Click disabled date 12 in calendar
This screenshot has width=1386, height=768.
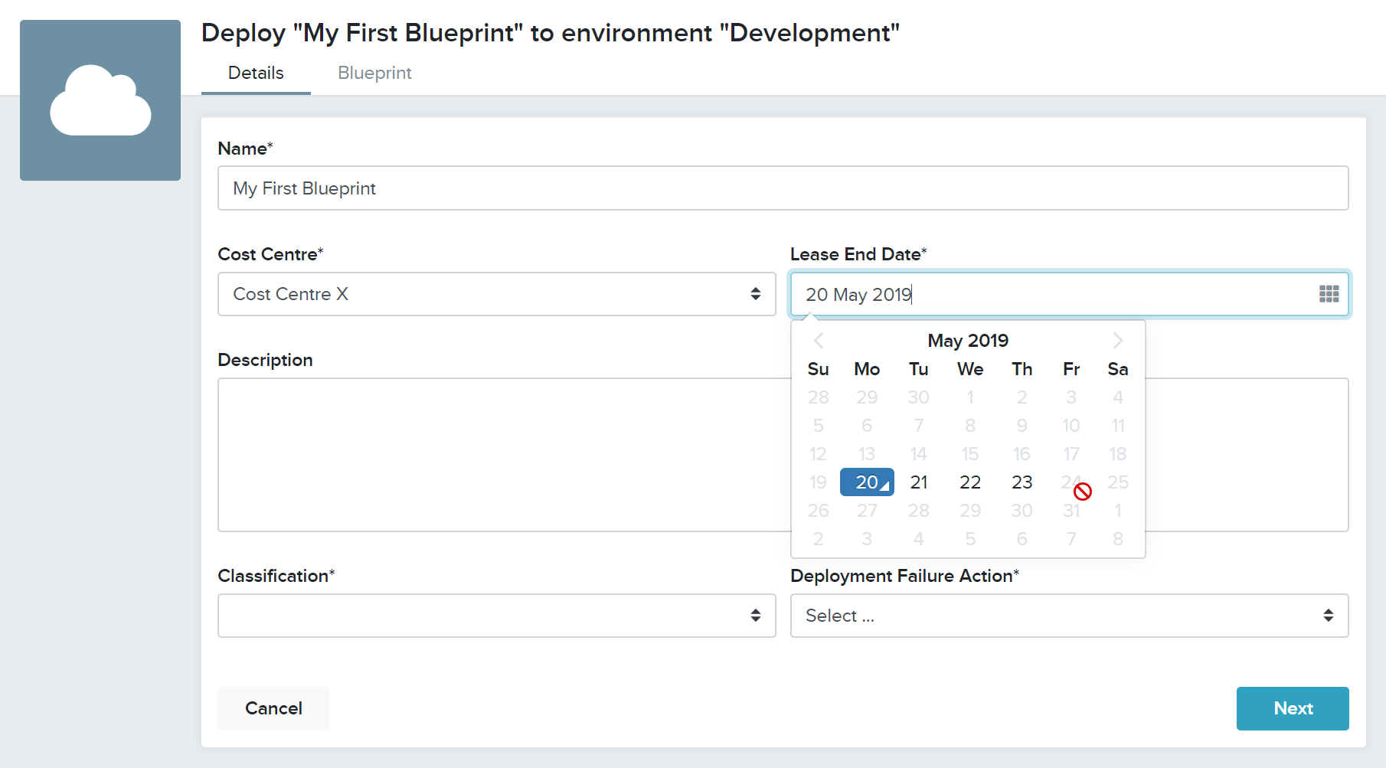[x=818, y=454]
